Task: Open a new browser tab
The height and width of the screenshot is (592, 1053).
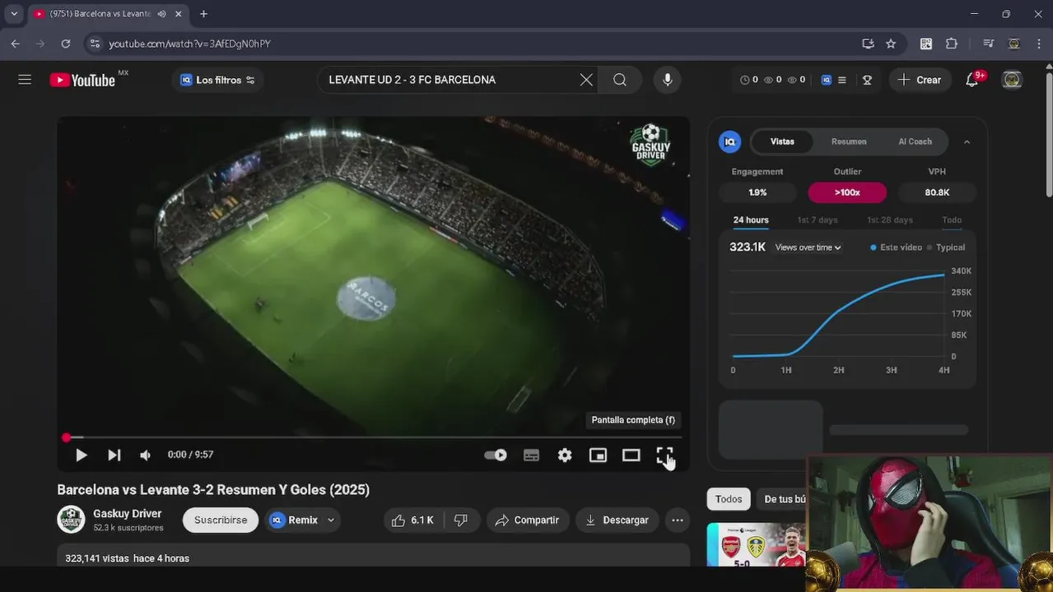Action: 203,14
